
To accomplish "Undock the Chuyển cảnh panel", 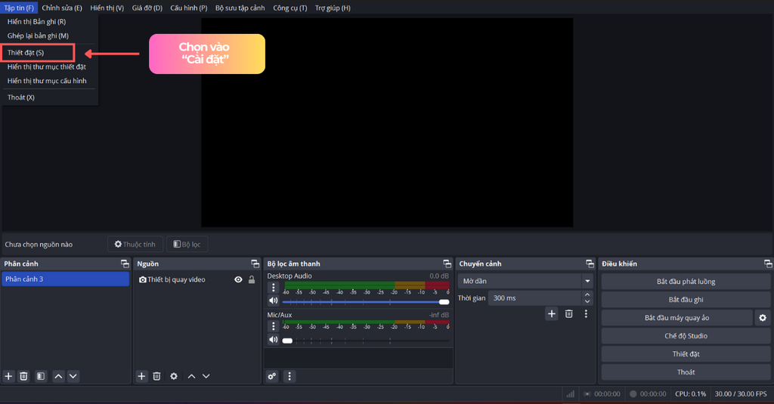I will coord(590,264).
